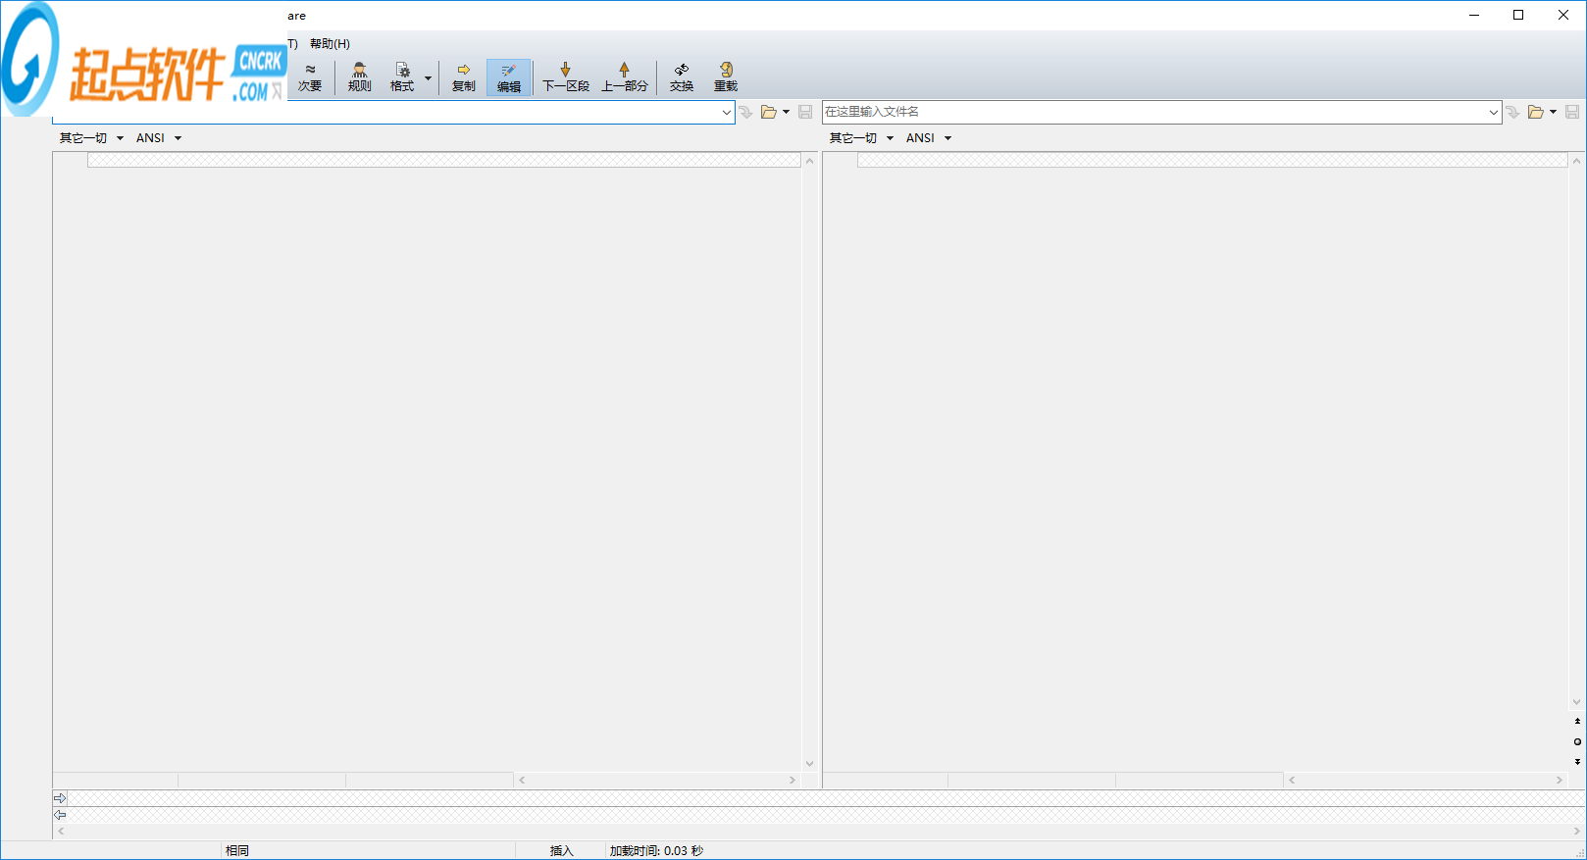Viewport: 1587px width, 860px height.
Task: Click the right pane save disk icon
Action: click(x=1572, y=112)
